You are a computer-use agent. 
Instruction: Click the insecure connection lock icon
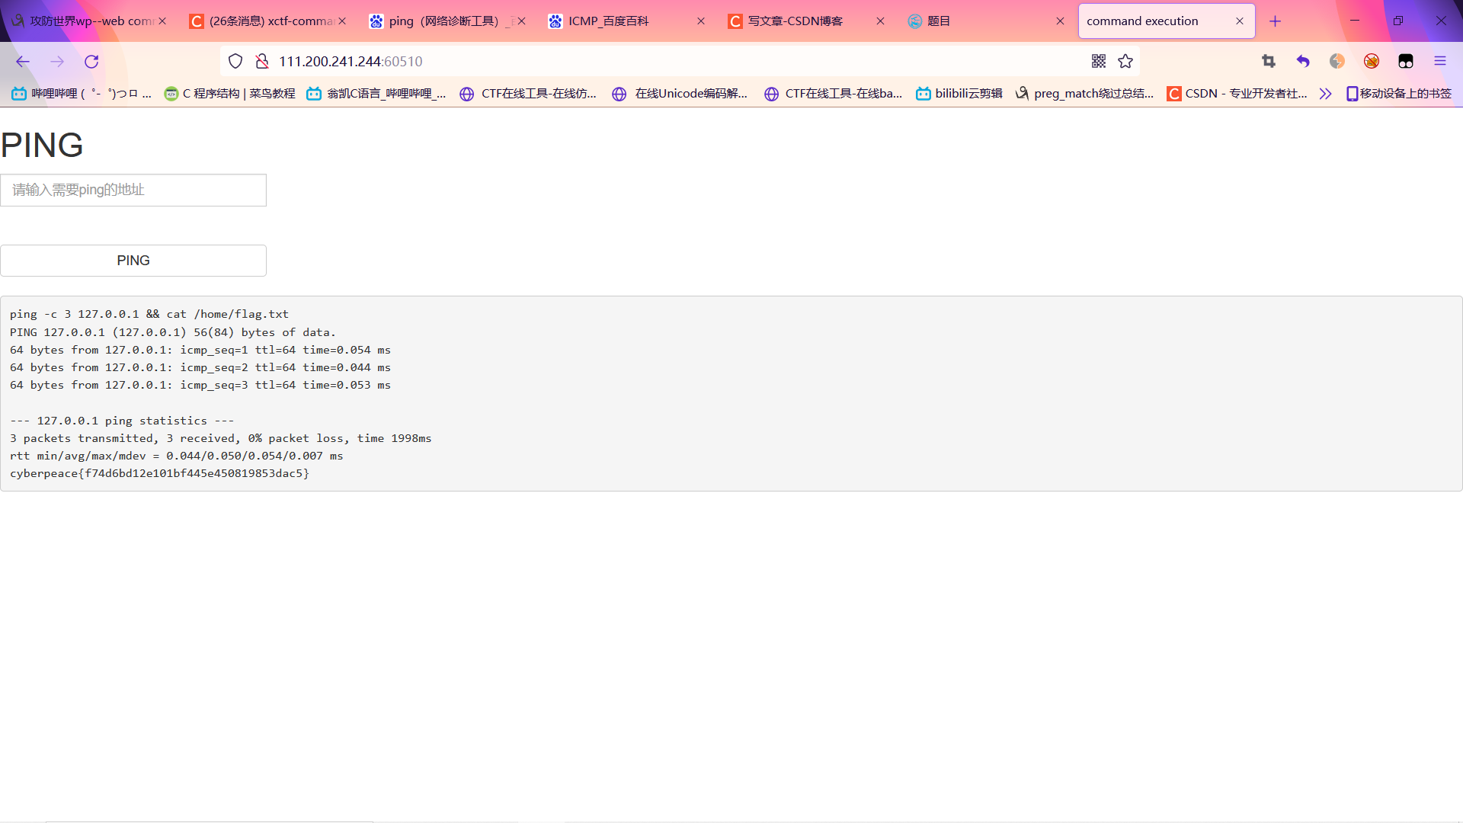pos(262,62)
